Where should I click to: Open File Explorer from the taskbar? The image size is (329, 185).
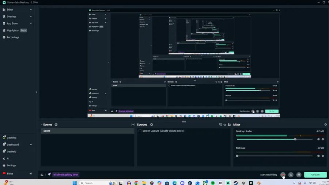pos(144,183)
